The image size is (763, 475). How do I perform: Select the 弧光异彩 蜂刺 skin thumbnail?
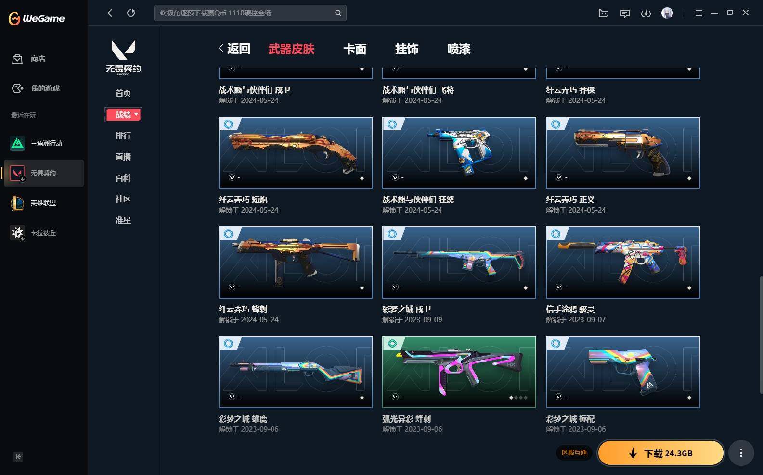click(459, 372)
